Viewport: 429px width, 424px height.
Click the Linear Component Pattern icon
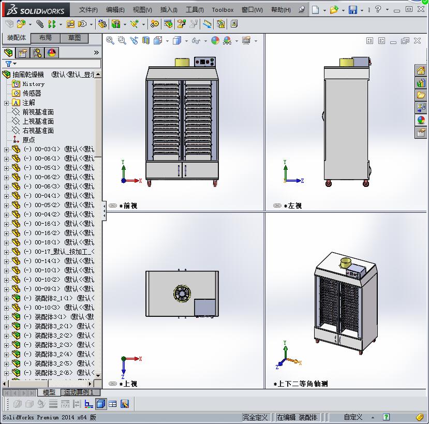coord(52,24)
